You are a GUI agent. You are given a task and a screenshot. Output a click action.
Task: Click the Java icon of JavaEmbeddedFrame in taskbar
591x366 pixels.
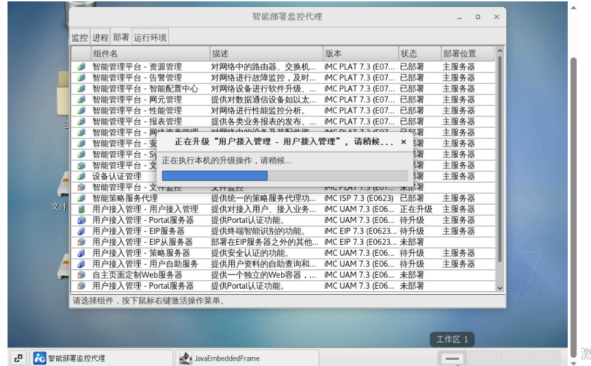point(185,358)
